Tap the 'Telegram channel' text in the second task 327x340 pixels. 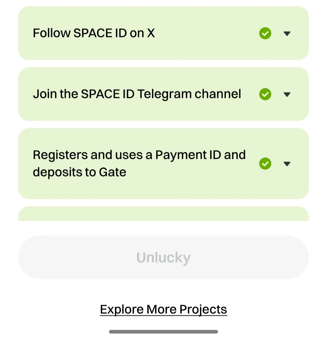point(189,94)
